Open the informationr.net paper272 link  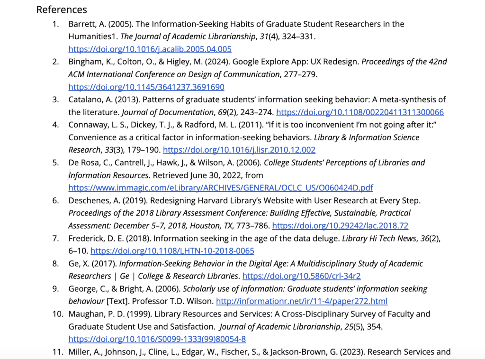(x=302, y=301)
